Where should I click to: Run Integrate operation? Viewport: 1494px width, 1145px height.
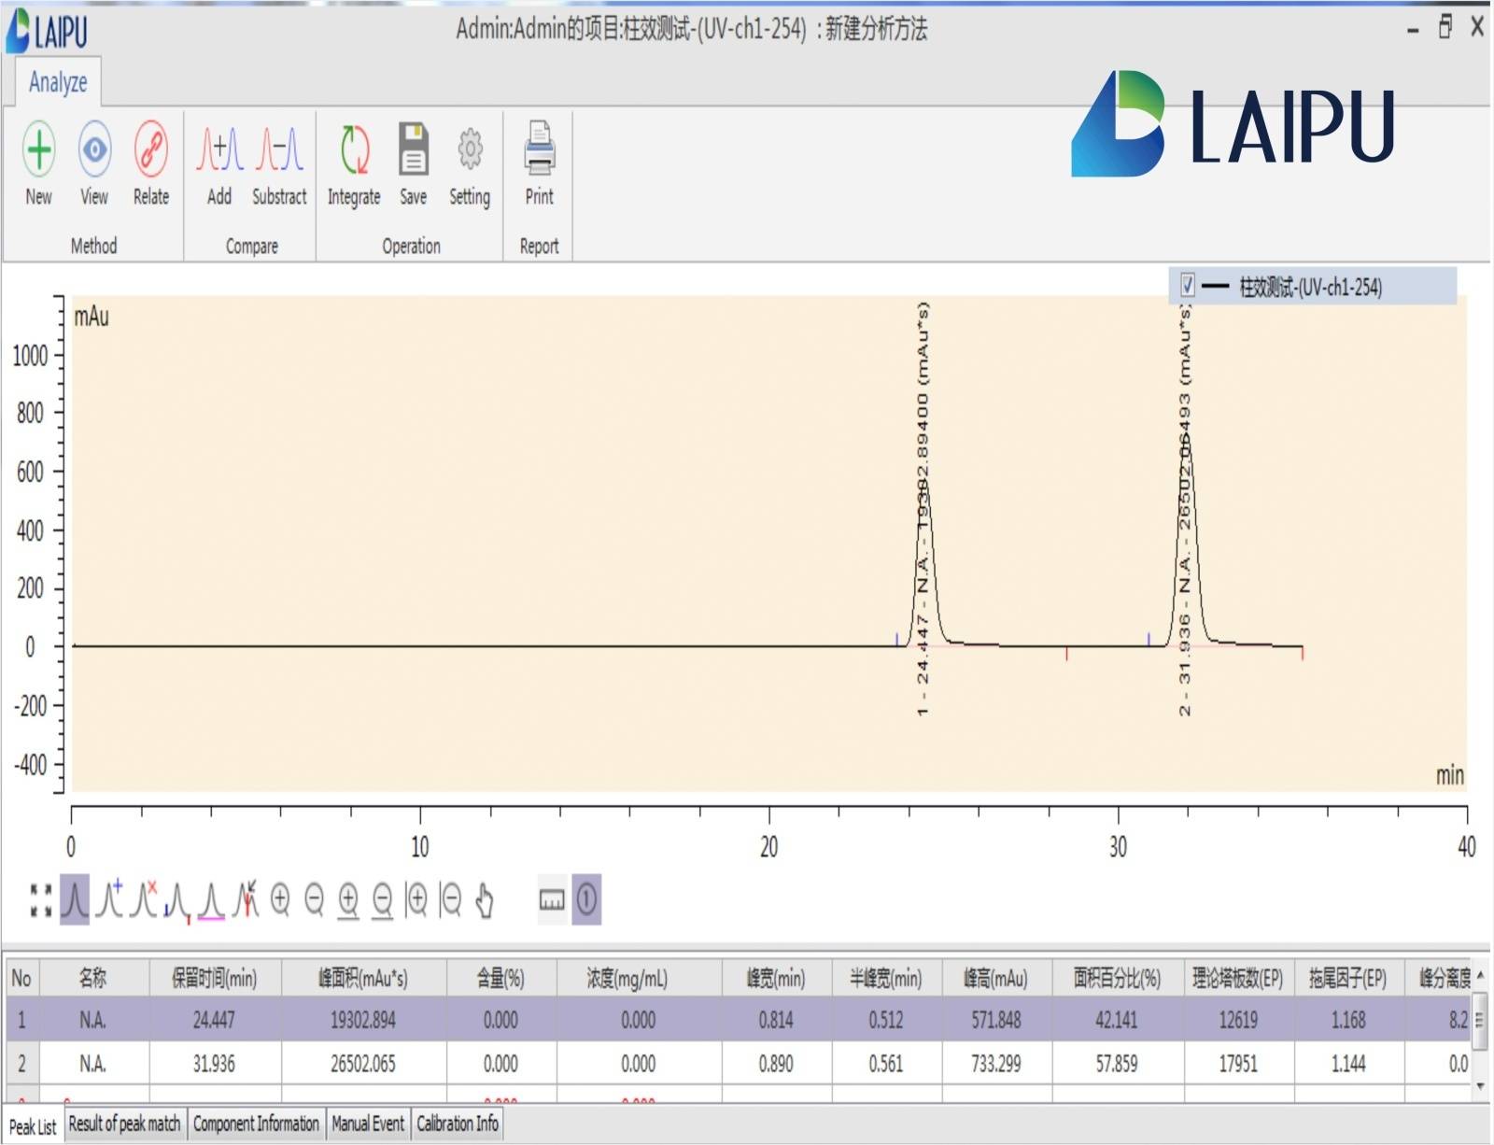click(354, 149)
